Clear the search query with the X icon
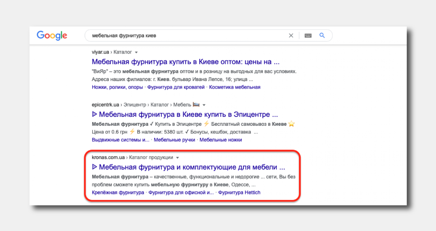The width and height of the screenshot is (436, 231). 291,36
